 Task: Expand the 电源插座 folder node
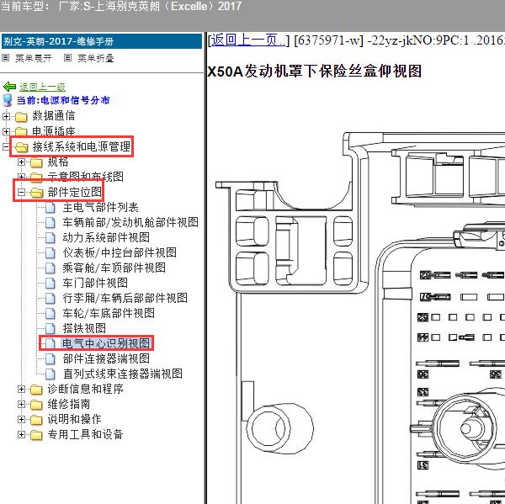(x=6, y=131)
